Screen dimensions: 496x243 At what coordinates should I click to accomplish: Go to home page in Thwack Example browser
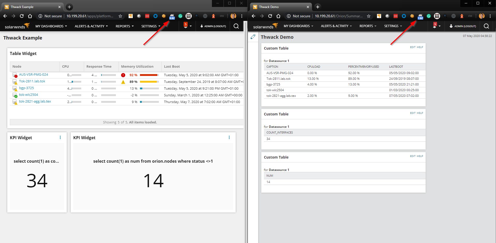[x=30, y=16]
